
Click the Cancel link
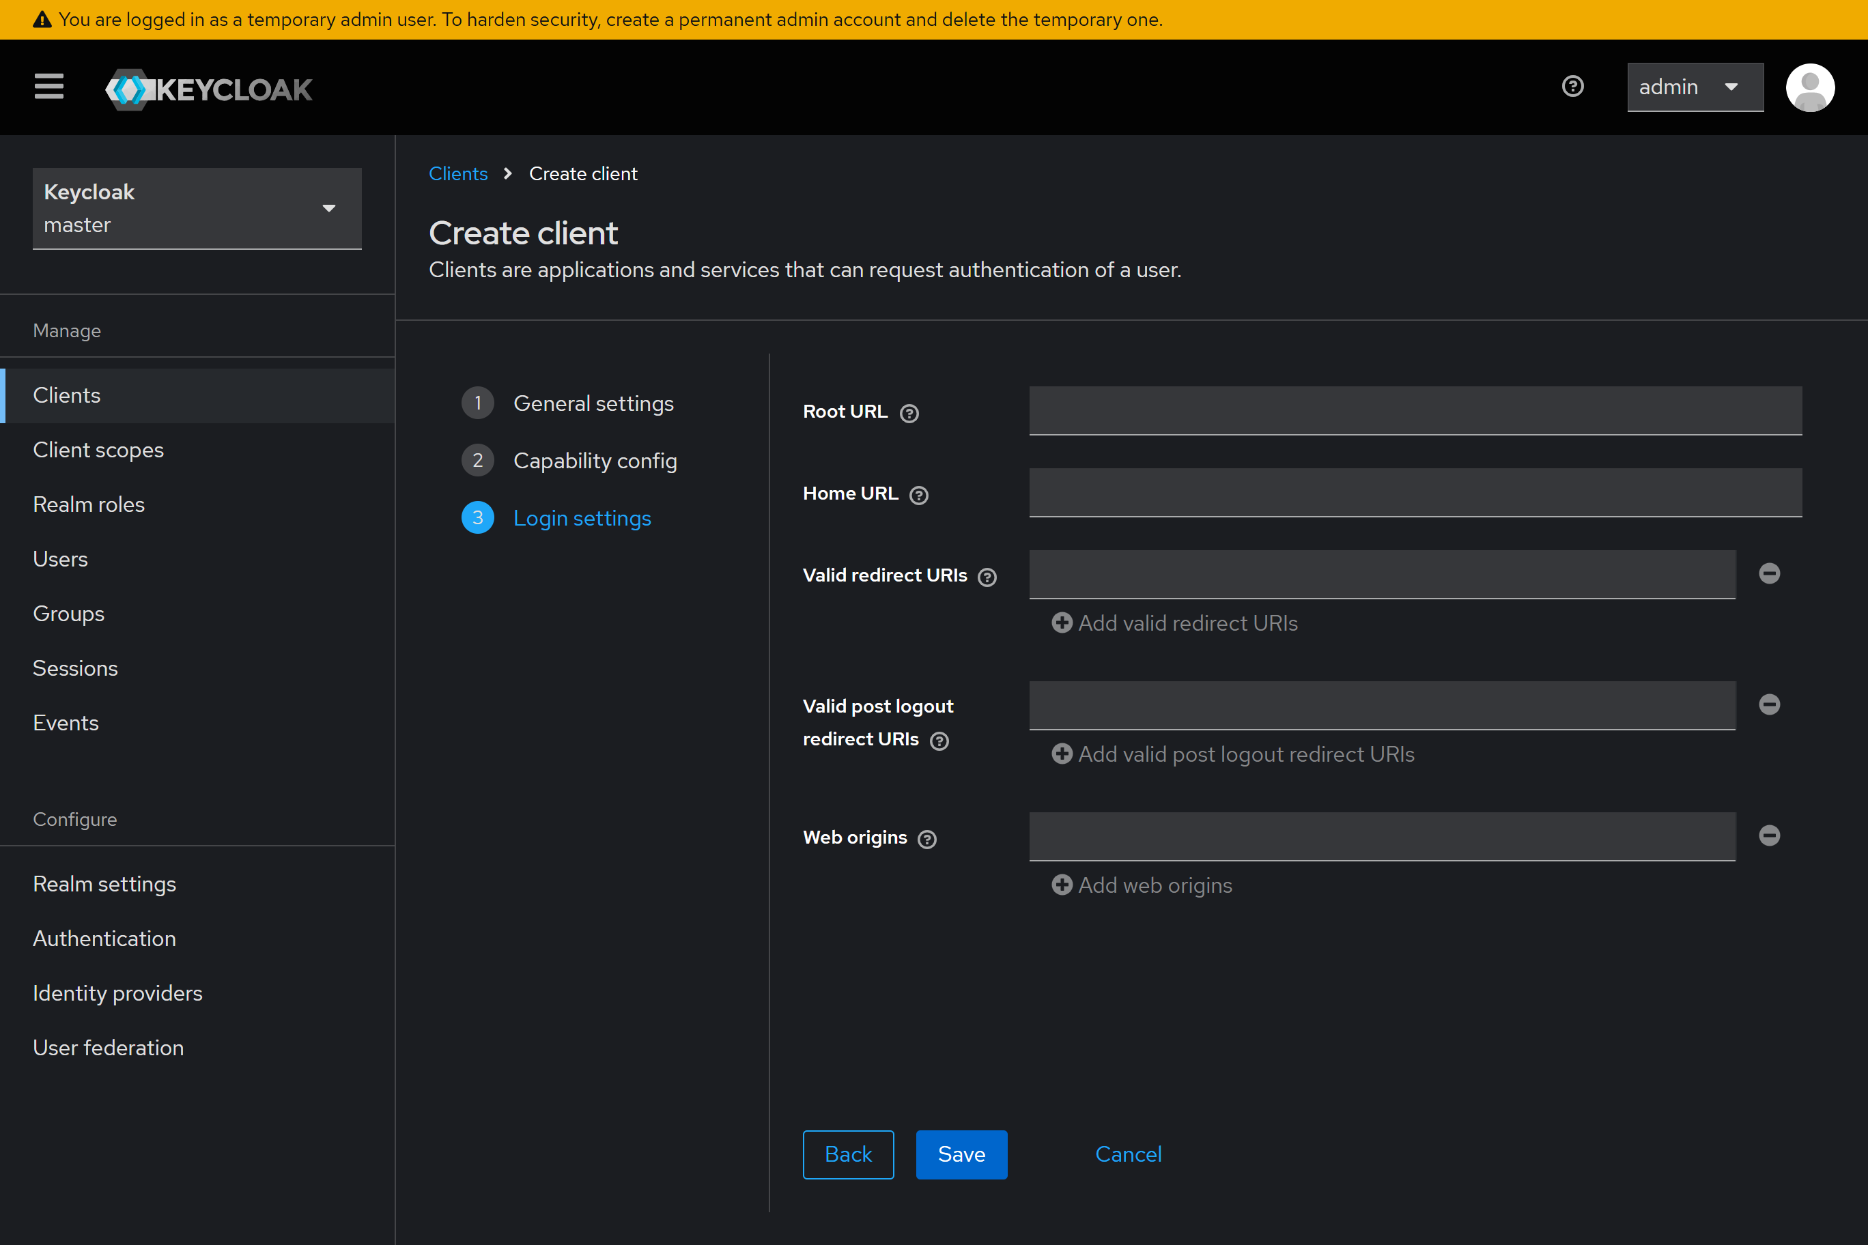point(1128,1154)
